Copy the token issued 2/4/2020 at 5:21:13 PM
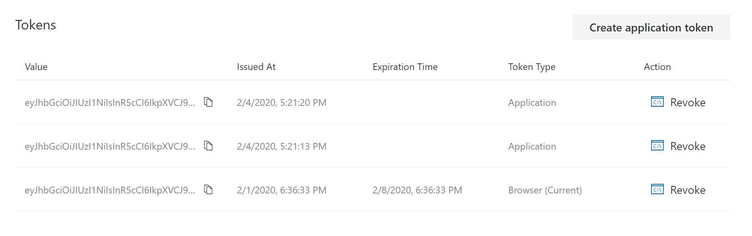752x236 pixels. coord(208,146)
